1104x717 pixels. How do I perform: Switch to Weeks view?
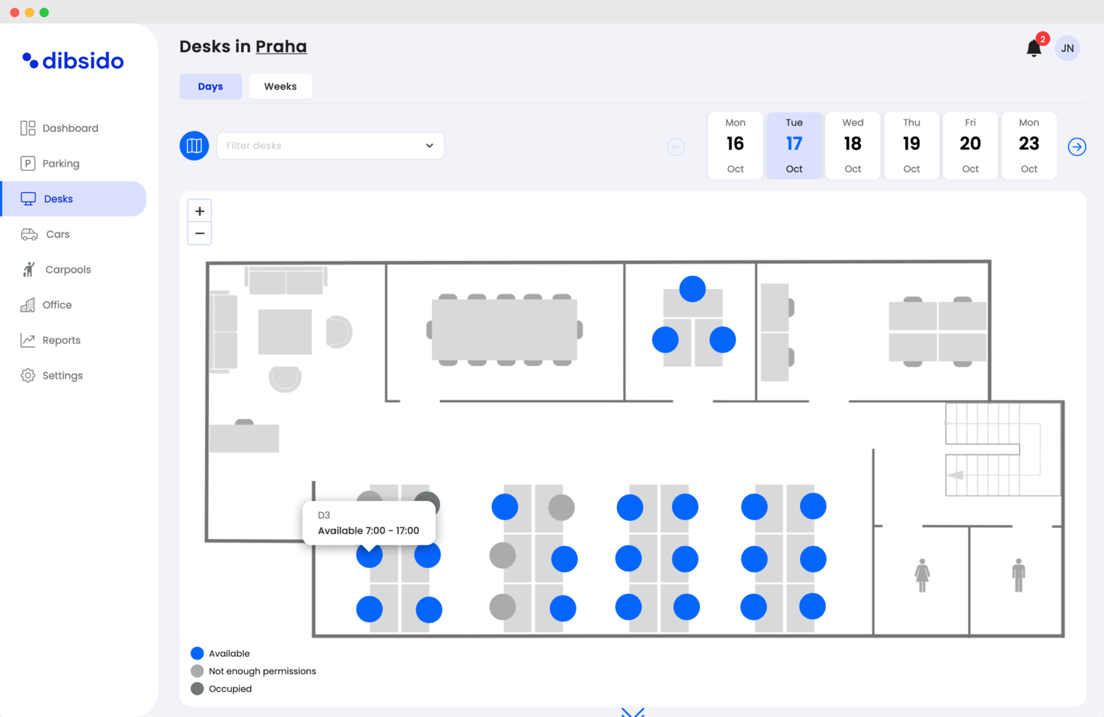[x=280, y=86]
